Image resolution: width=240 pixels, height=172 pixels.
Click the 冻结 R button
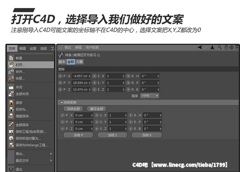[147, 135]
